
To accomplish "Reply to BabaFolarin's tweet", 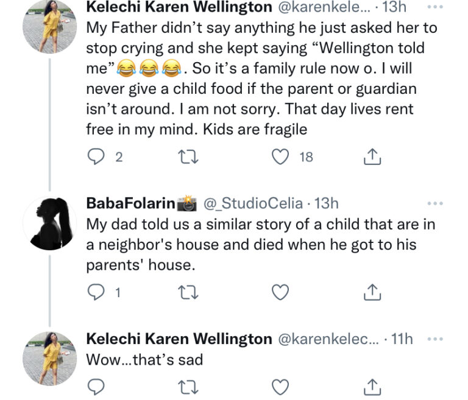I will click(x=96, y=293).
